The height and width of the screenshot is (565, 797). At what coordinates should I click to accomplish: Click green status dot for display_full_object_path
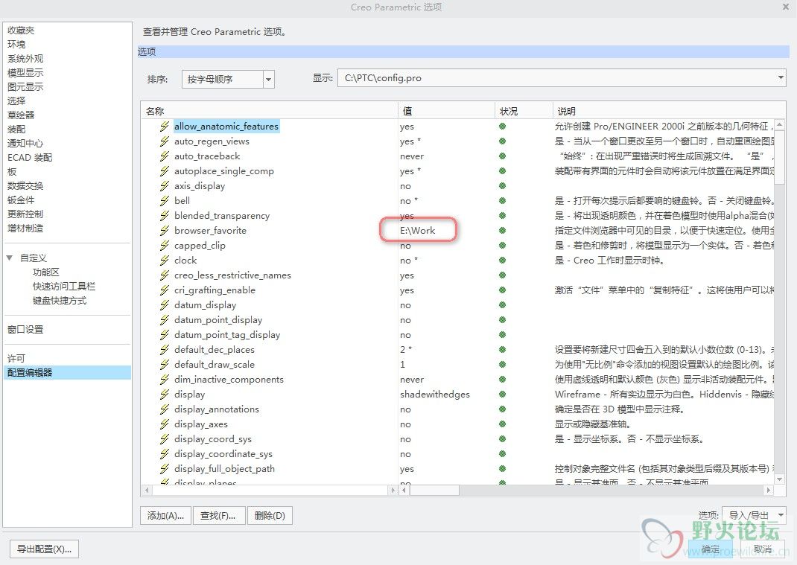pos(502,469)
